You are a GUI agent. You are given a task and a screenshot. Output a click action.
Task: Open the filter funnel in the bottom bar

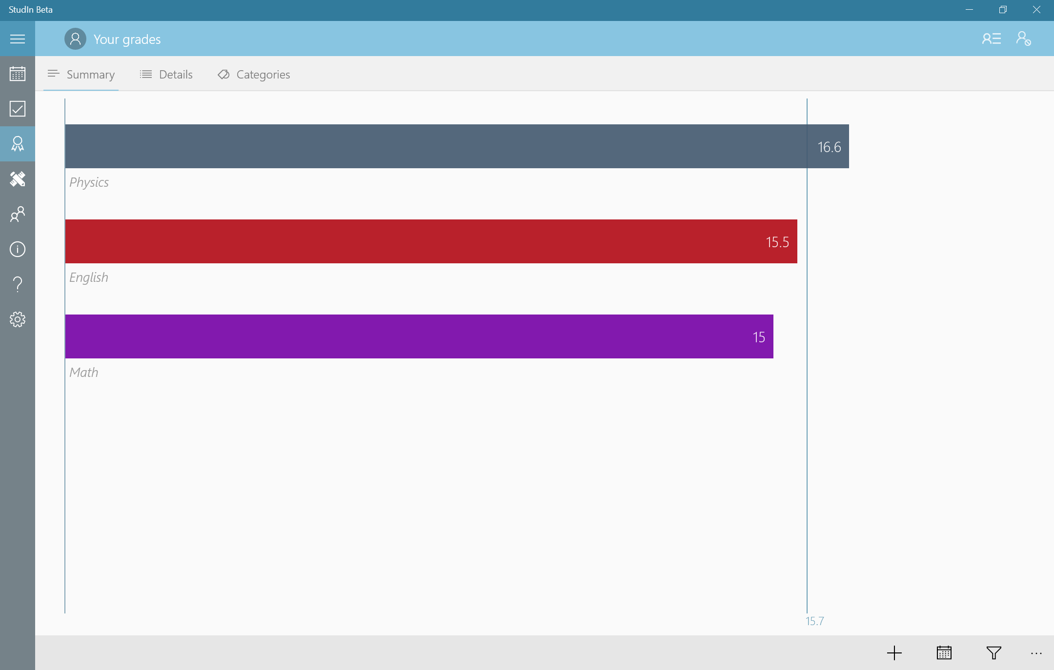[x=993, y=652]
